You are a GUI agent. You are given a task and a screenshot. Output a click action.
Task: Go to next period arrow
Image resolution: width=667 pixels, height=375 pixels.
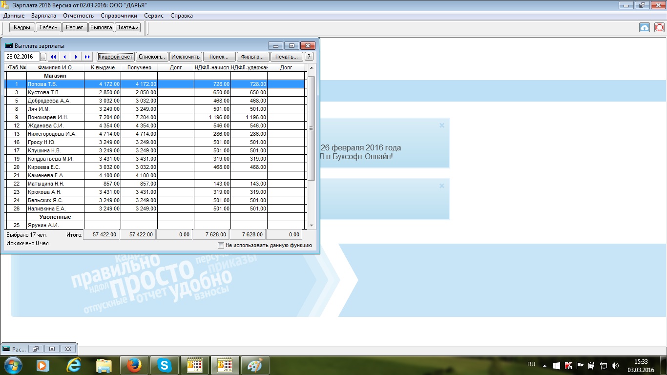[x=76, y=57]
